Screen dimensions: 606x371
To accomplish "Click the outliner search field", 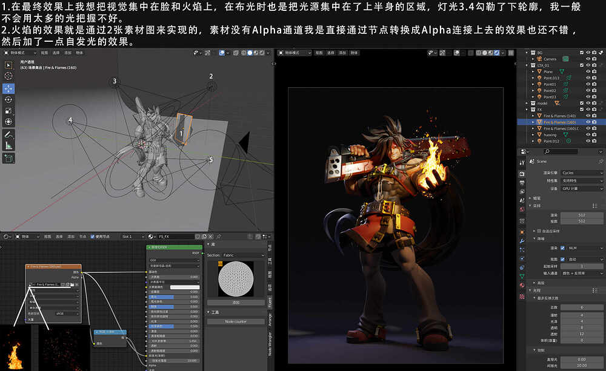I will [x=561, y=151].
